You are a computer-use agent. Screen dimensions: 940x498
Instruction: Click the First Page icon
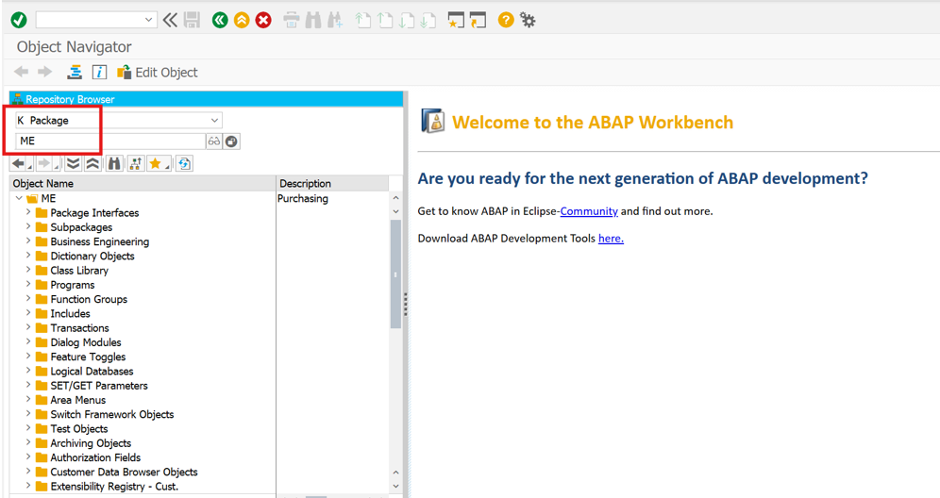[362, 21]
